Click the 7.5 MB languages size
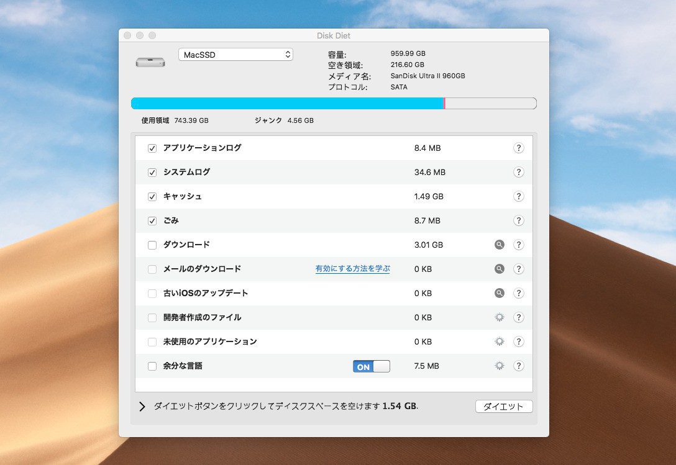The height and width of the screenshot is (465, 676). coord(426,366)
